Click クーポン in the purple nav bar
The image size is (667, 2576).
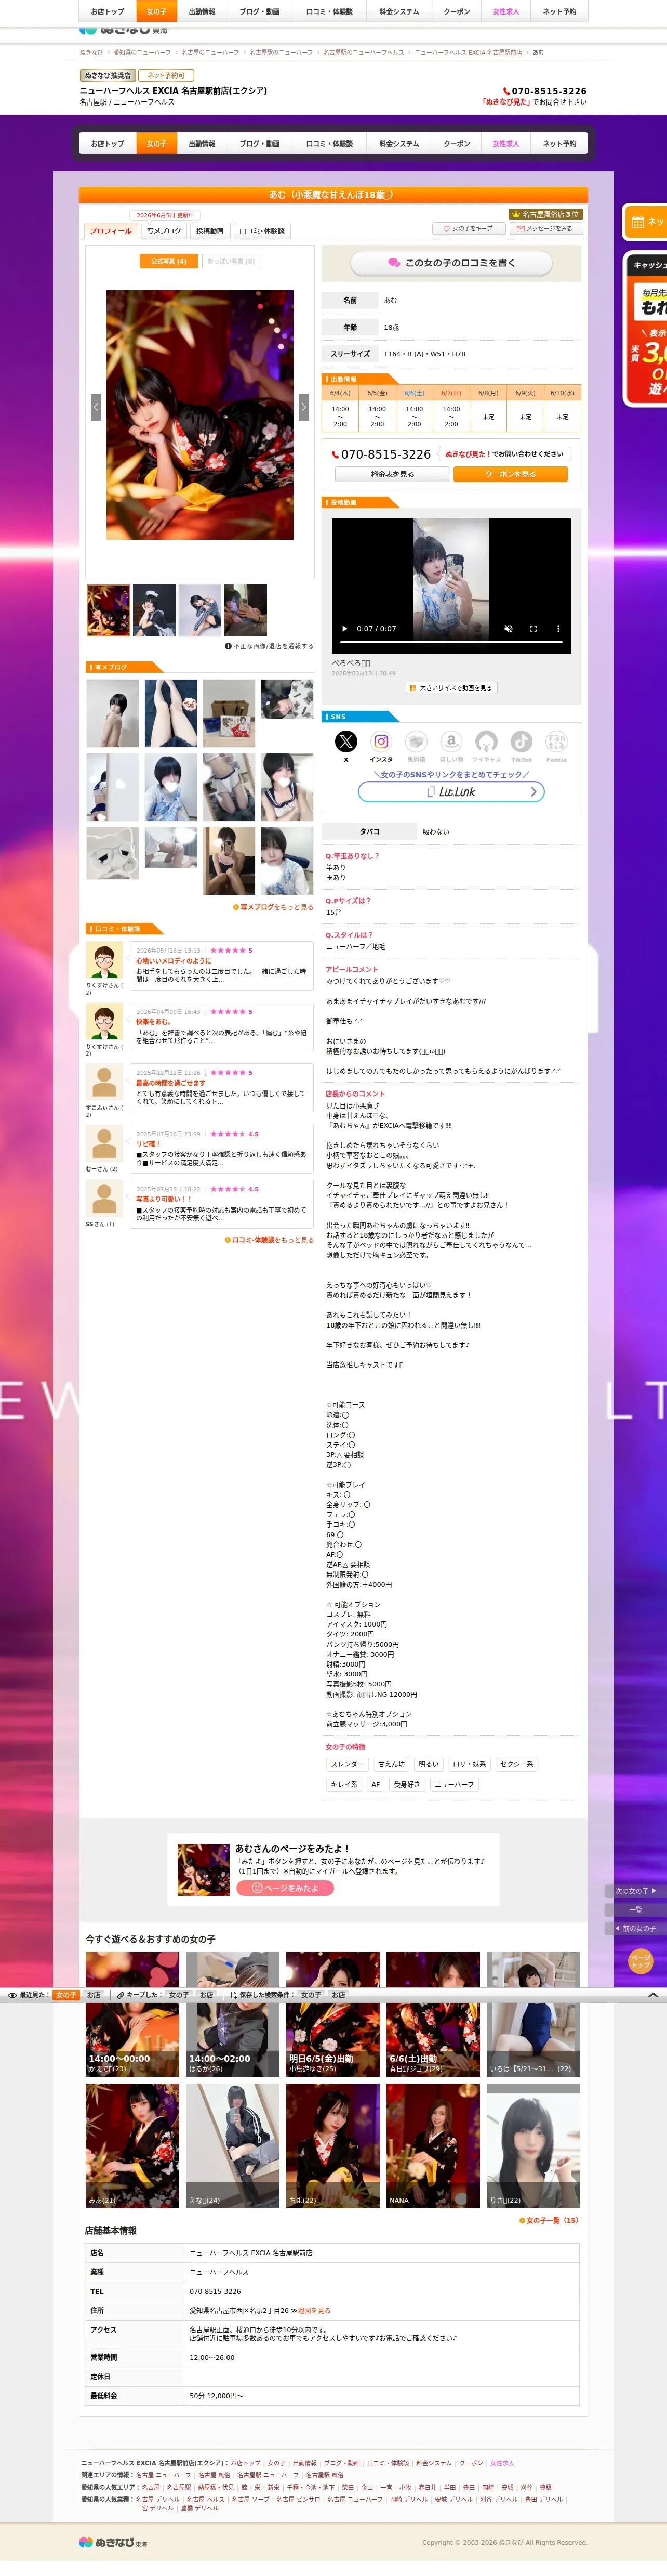(457, 144)
